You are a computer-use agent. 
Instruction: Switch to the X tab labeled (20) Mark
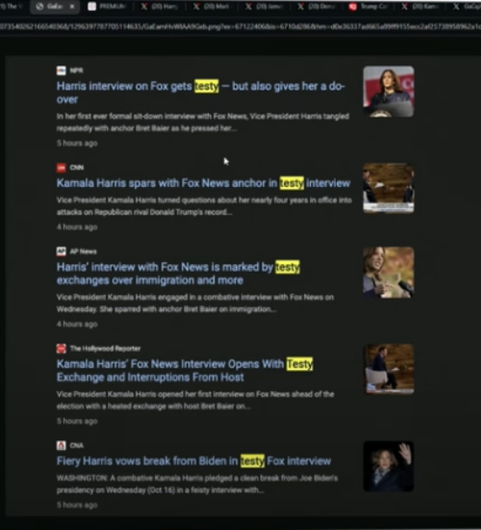[212, 7]
